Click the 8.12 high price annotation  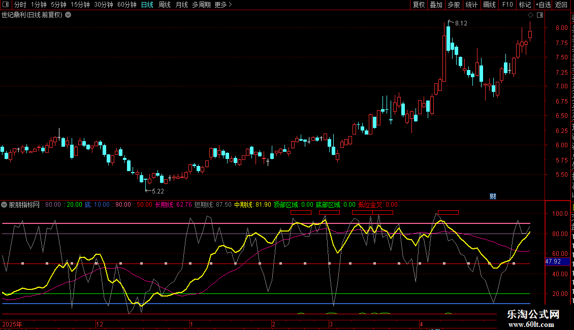coord(461,23)
